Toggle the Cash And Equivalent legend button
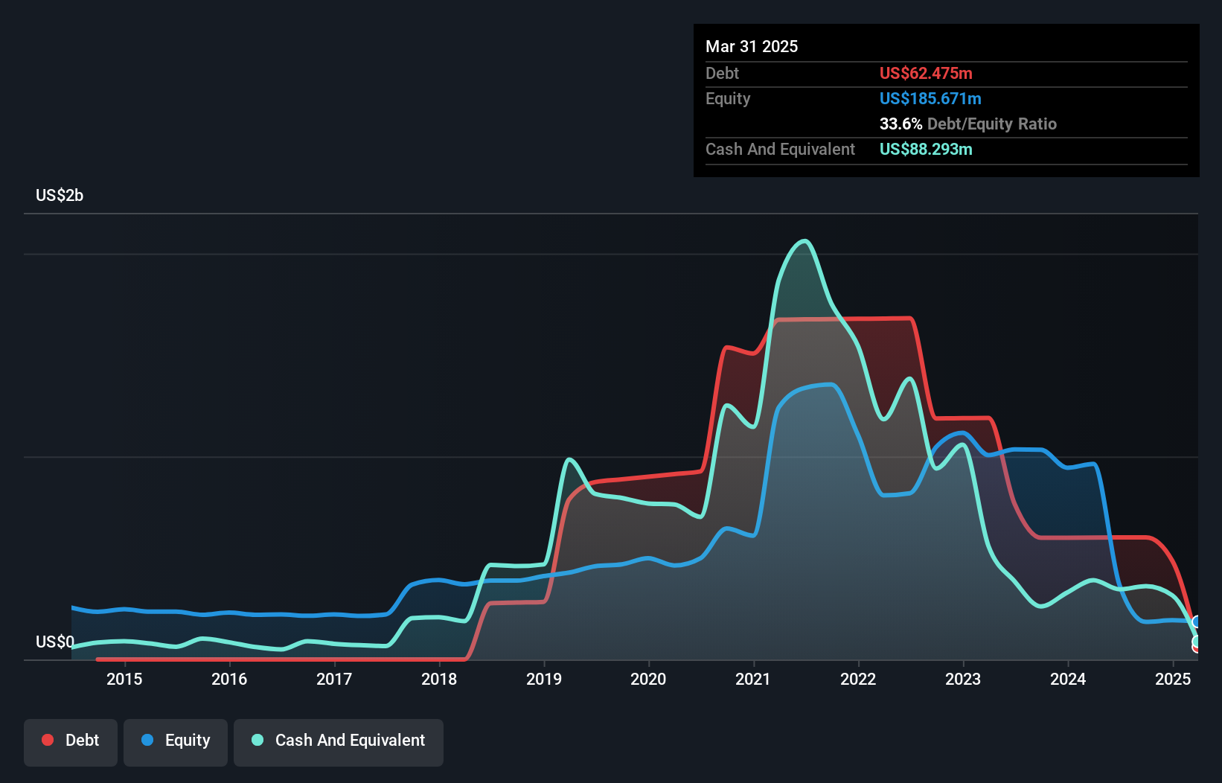Image resolution: width=1222 pixels, height=783 pixels. click(338, 742)
